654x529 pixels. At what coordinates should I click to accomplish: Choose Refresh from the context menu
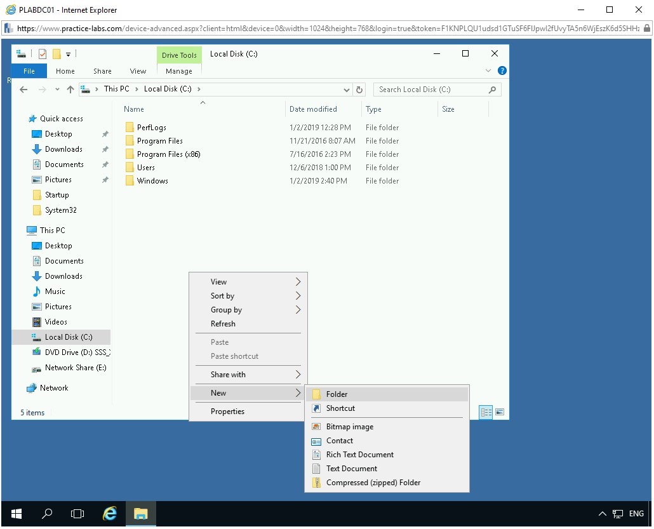point(248,324)
